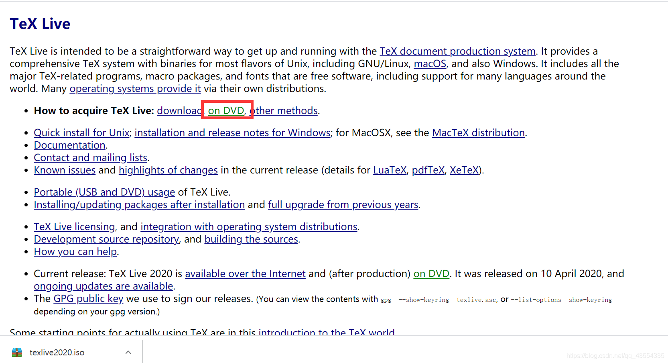Open the Documentation link

(x=69, y=145)
